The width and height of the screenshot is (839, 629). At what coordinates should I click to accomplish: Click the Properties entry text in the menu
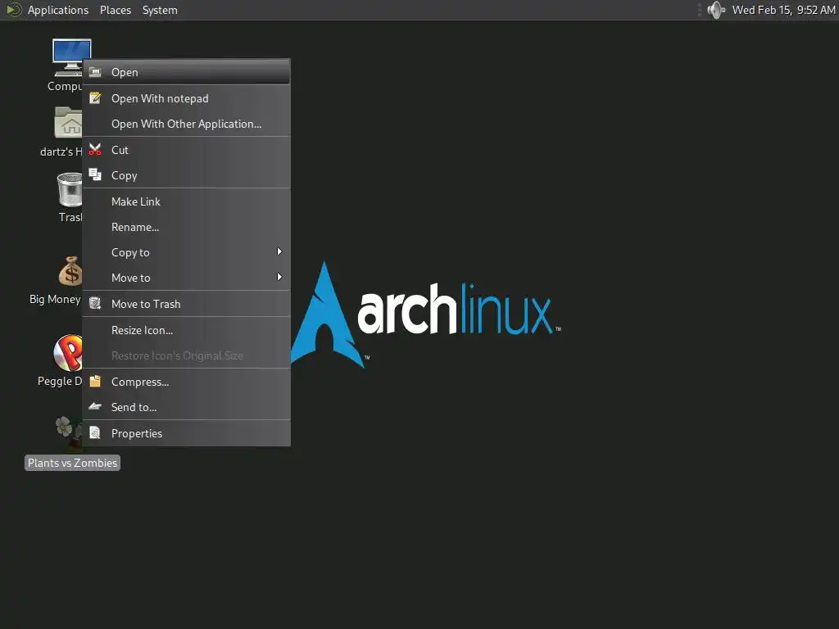[137, 433]
